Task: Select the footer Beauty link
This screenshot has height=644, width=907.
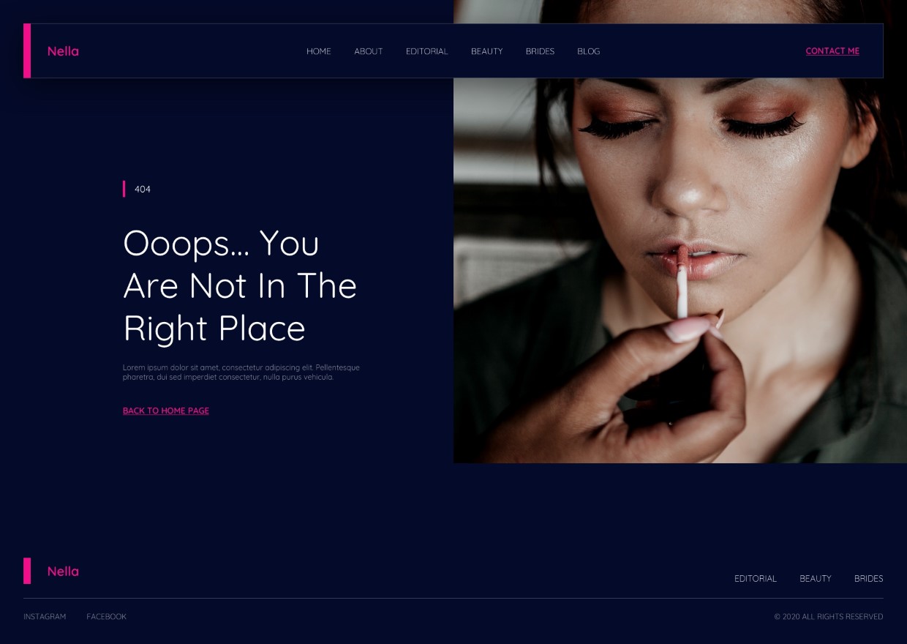Action: (x=816, y=579)
